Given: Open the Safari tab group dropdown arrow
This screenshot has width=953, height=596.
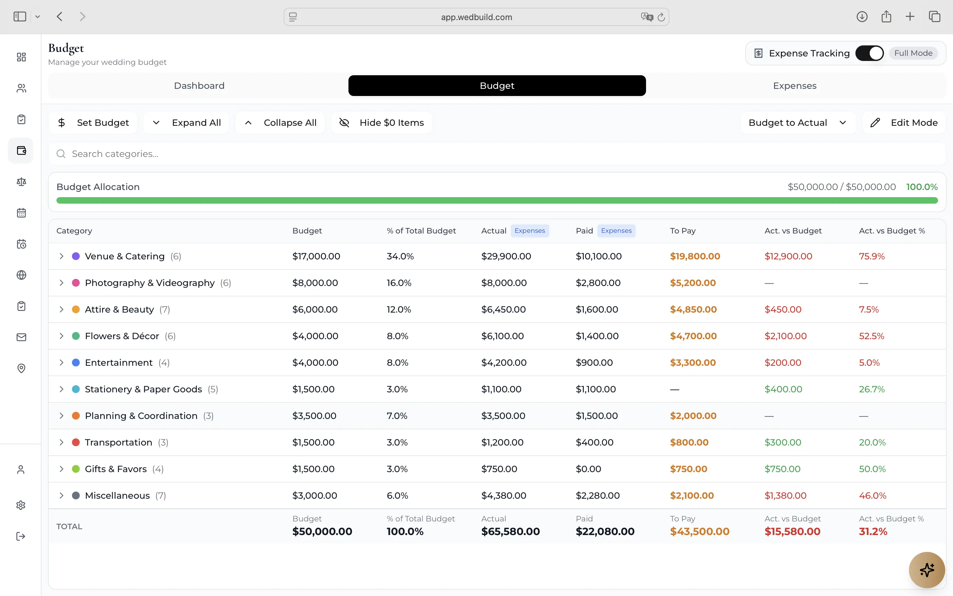Looking at the screenshot, I should [x=37, y=17].
